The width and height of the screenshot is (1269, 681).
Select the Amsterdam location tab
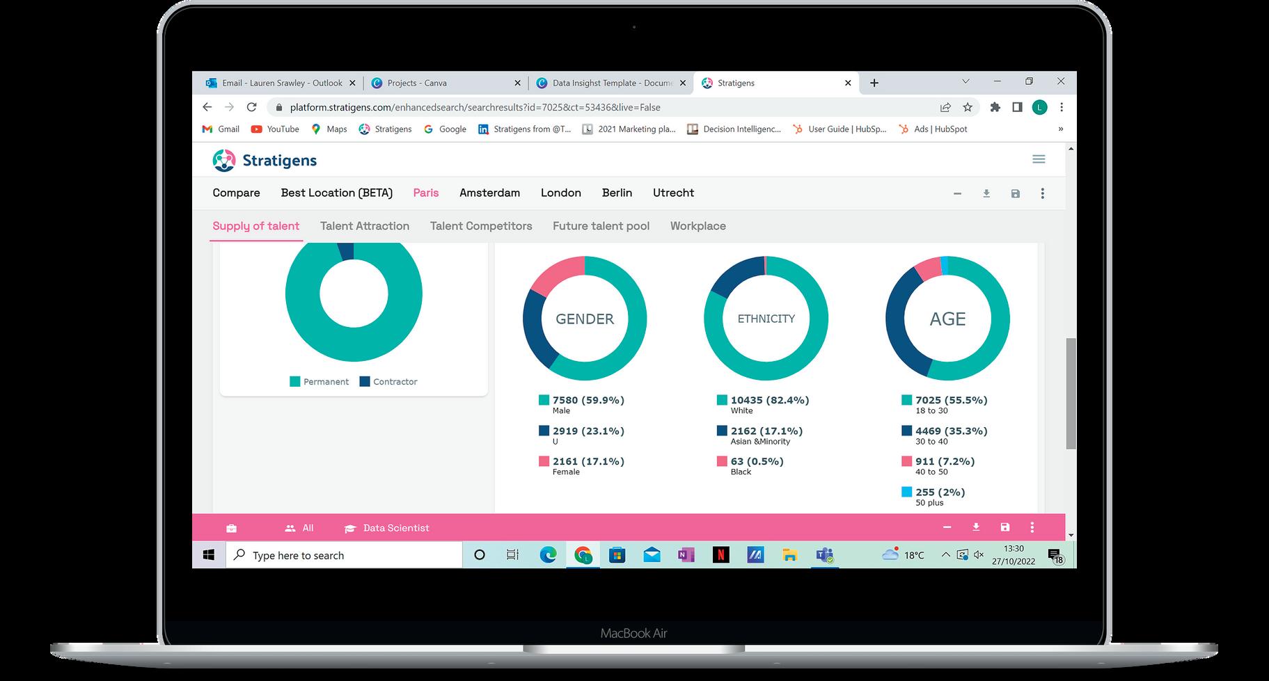[489, 193]
